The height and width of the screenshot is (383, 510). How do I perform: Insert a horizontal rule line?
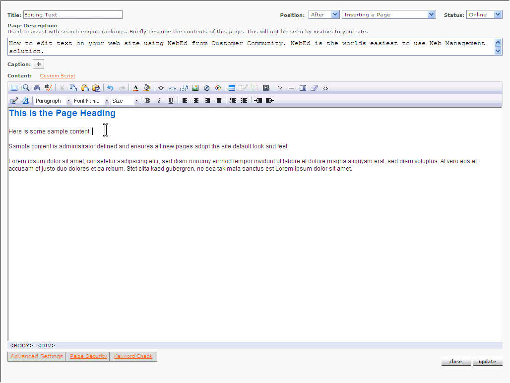(291, 88)
